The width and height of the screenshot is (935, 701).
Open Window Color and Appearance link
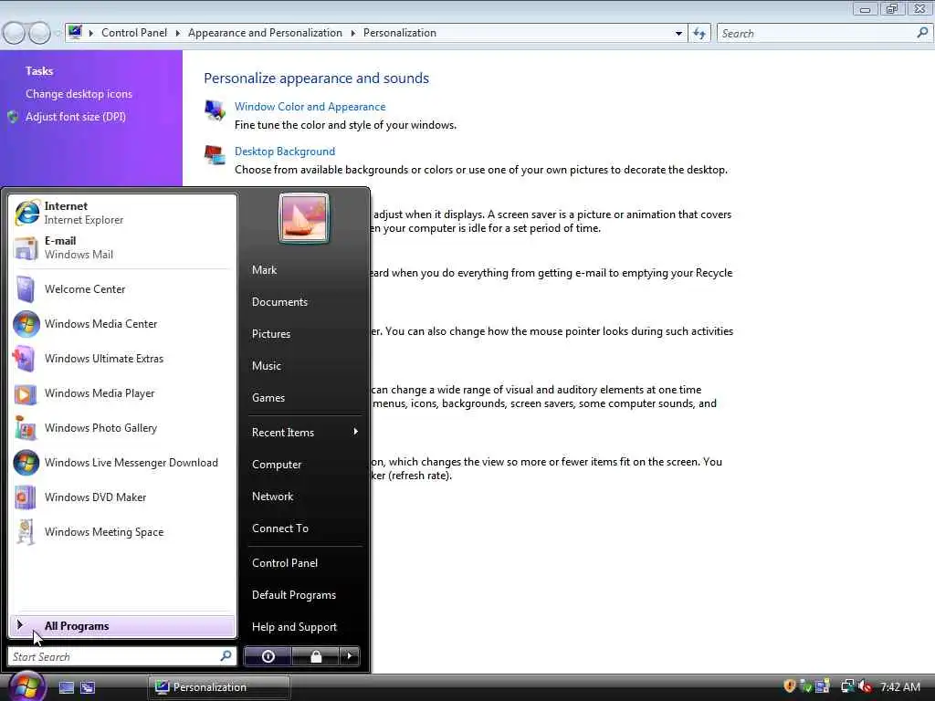[310, 107]
